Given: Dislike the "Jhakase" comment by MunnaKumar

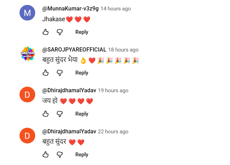Looking at the screenshot, I should point(60,32).
